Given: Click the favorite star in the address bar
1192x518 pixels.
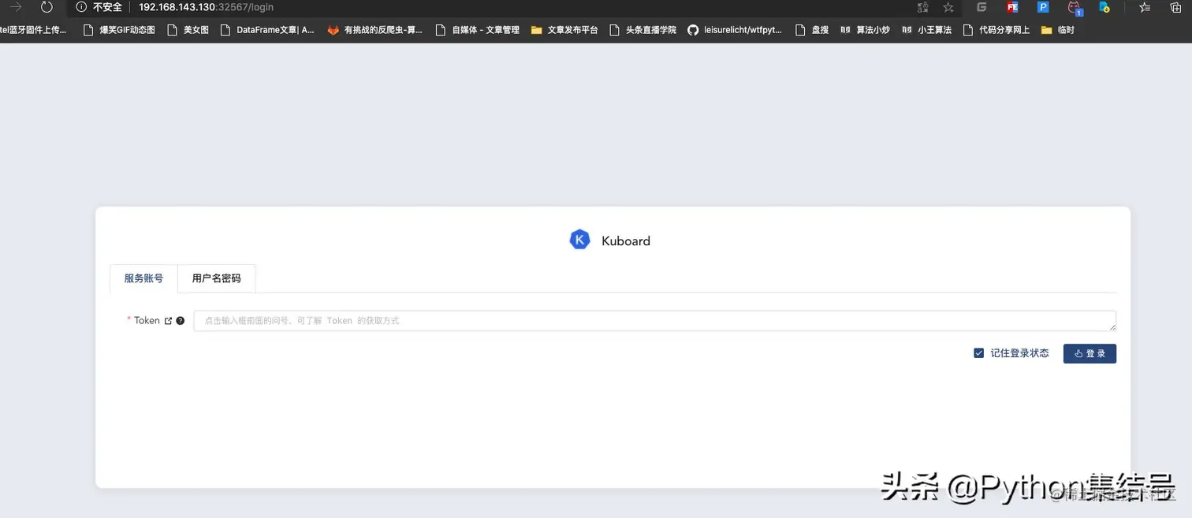Looking at the screenshot, I should (948, 7).
